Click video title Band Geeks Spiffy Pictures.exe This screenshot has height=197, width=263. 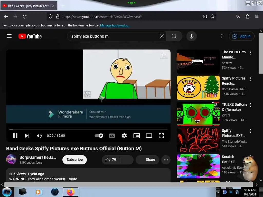tap(74, 149)
